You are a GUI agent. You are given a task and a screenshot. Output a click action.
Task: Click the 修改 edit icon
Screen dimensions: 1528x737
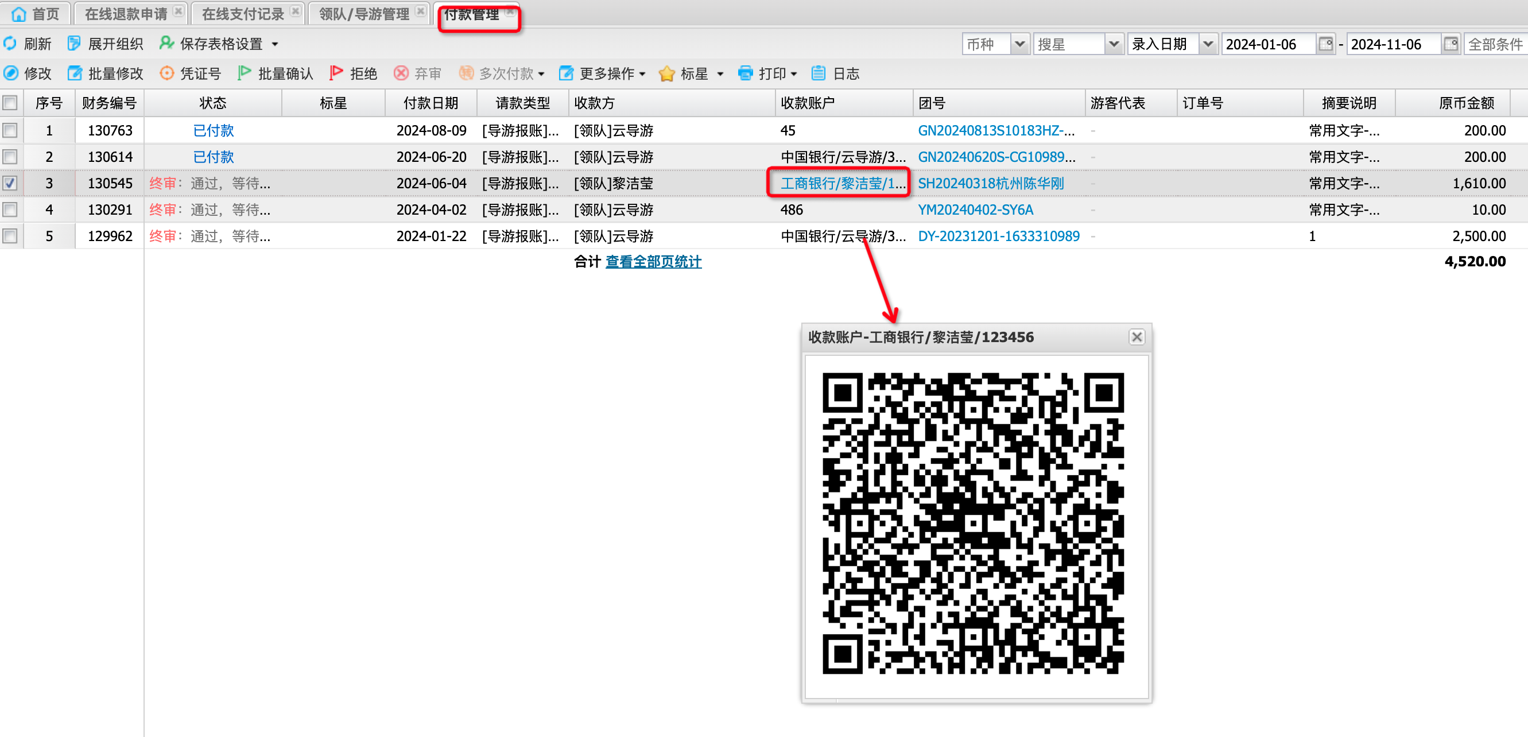11,73
